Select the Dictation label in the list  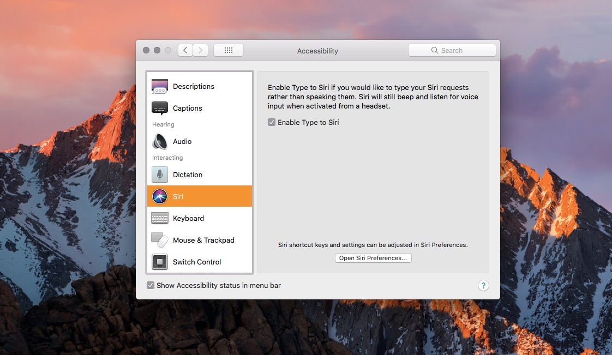point(188,175)
